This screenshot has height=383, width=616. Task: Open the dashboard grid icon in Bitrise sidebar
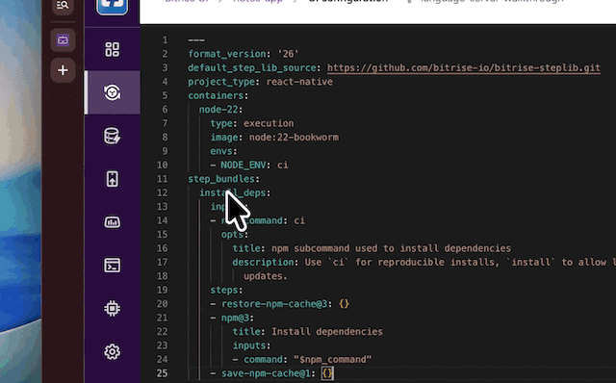[x=113, y=49]
